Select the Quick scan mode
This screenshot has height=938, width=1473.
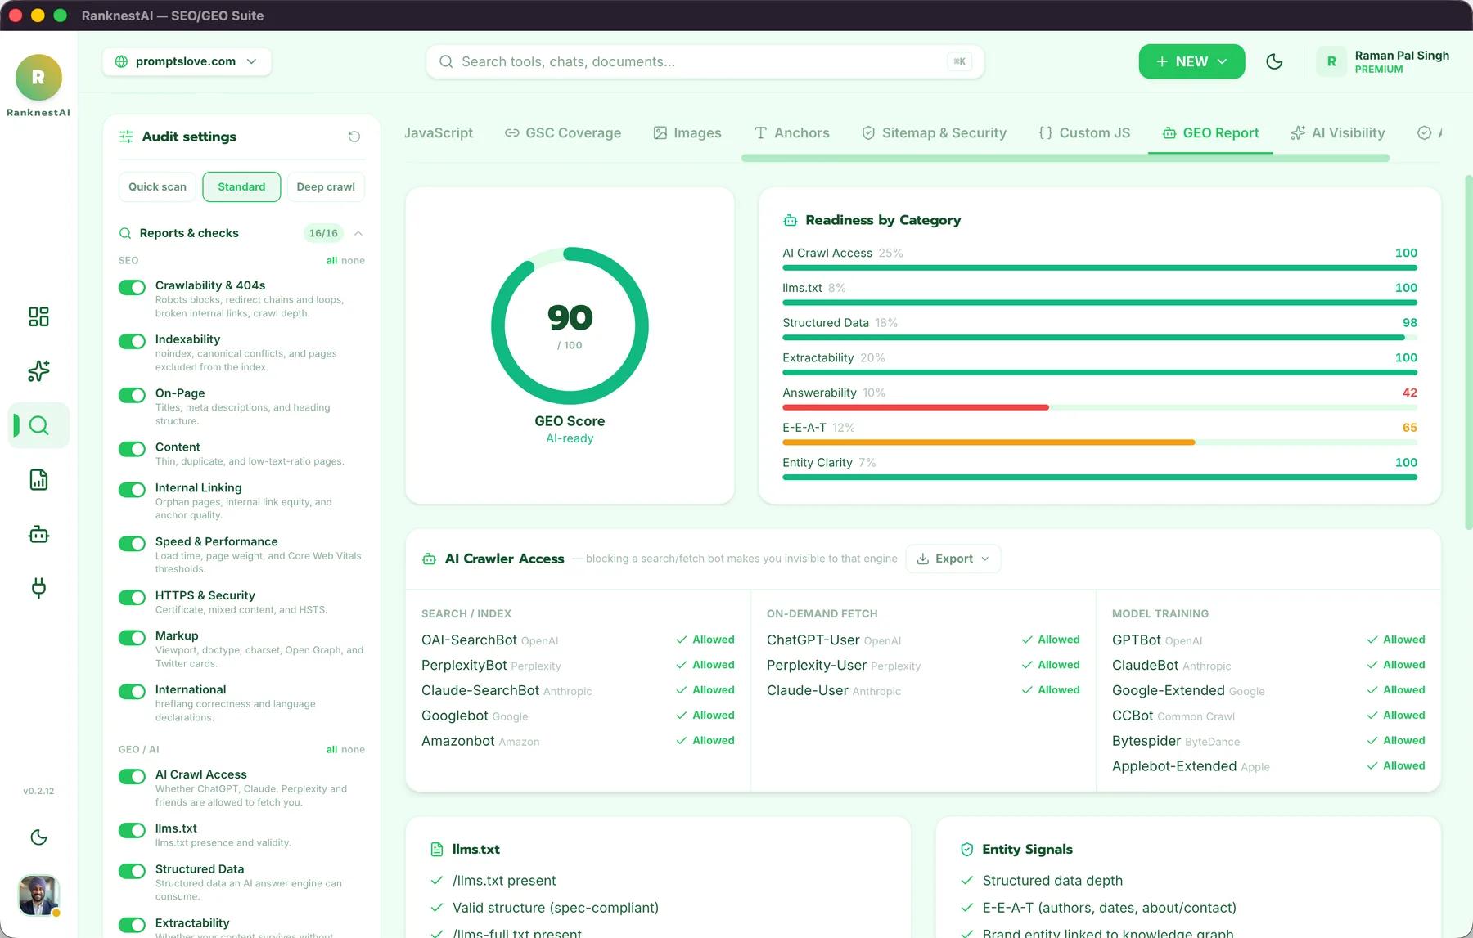coord(157,186)
